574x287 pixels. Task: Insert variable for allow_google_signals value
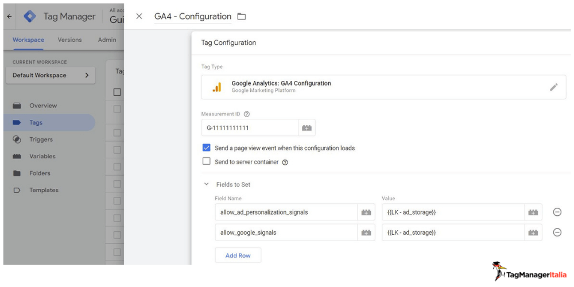(533, 232)
